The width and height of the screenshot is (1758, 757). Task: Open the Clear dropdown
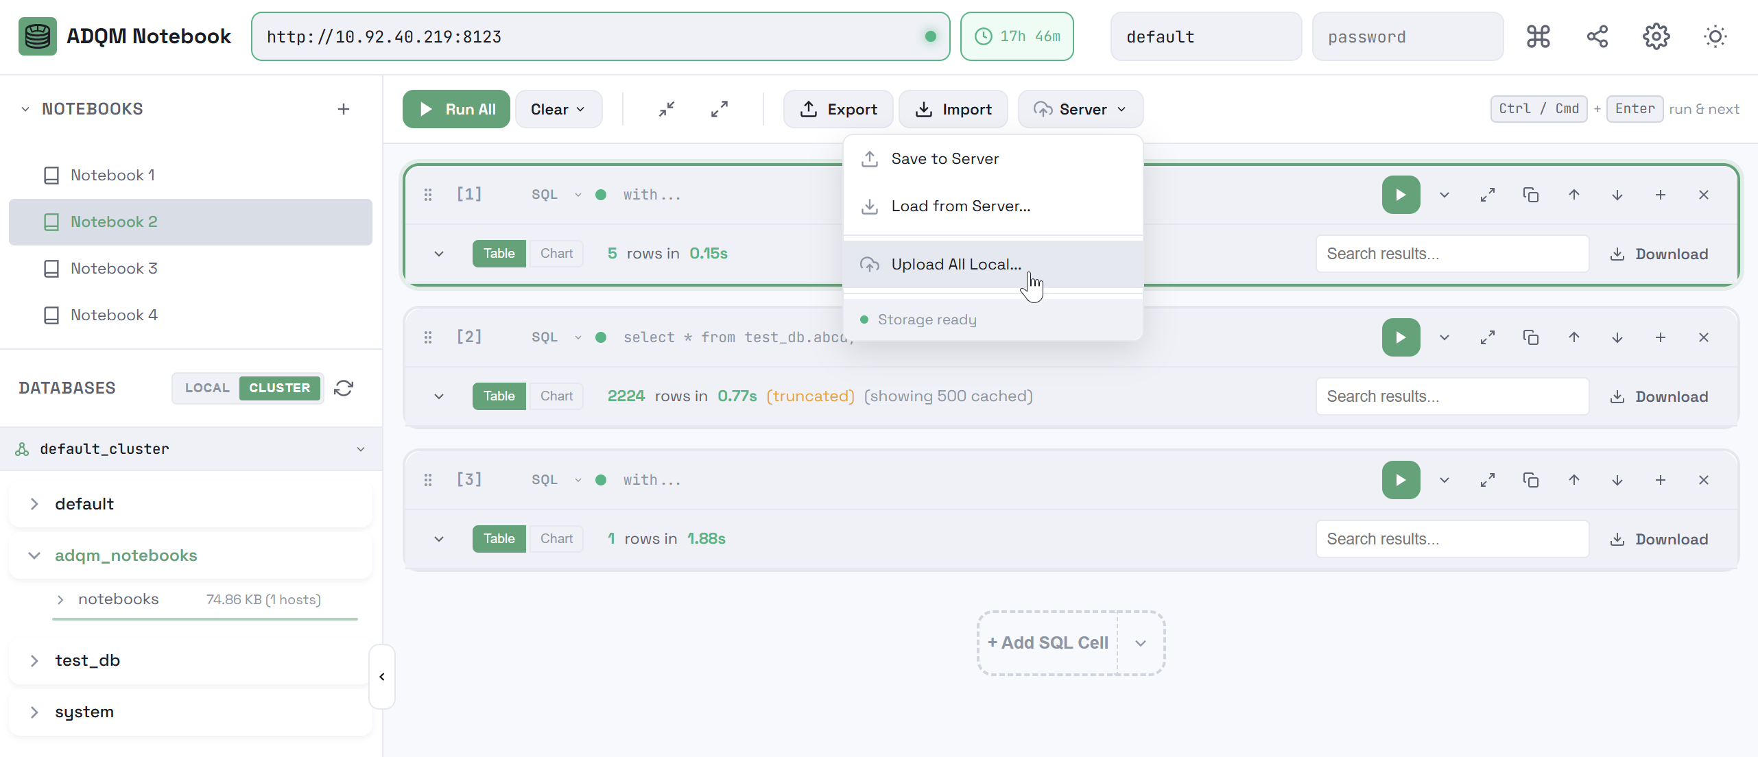coord(558,109)
